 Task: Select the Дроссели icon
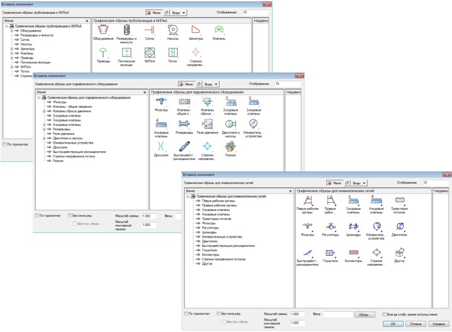(x=161, y=147)
